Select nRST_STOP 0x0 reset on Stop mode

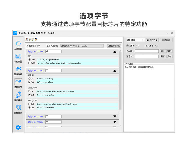point(29,91)
